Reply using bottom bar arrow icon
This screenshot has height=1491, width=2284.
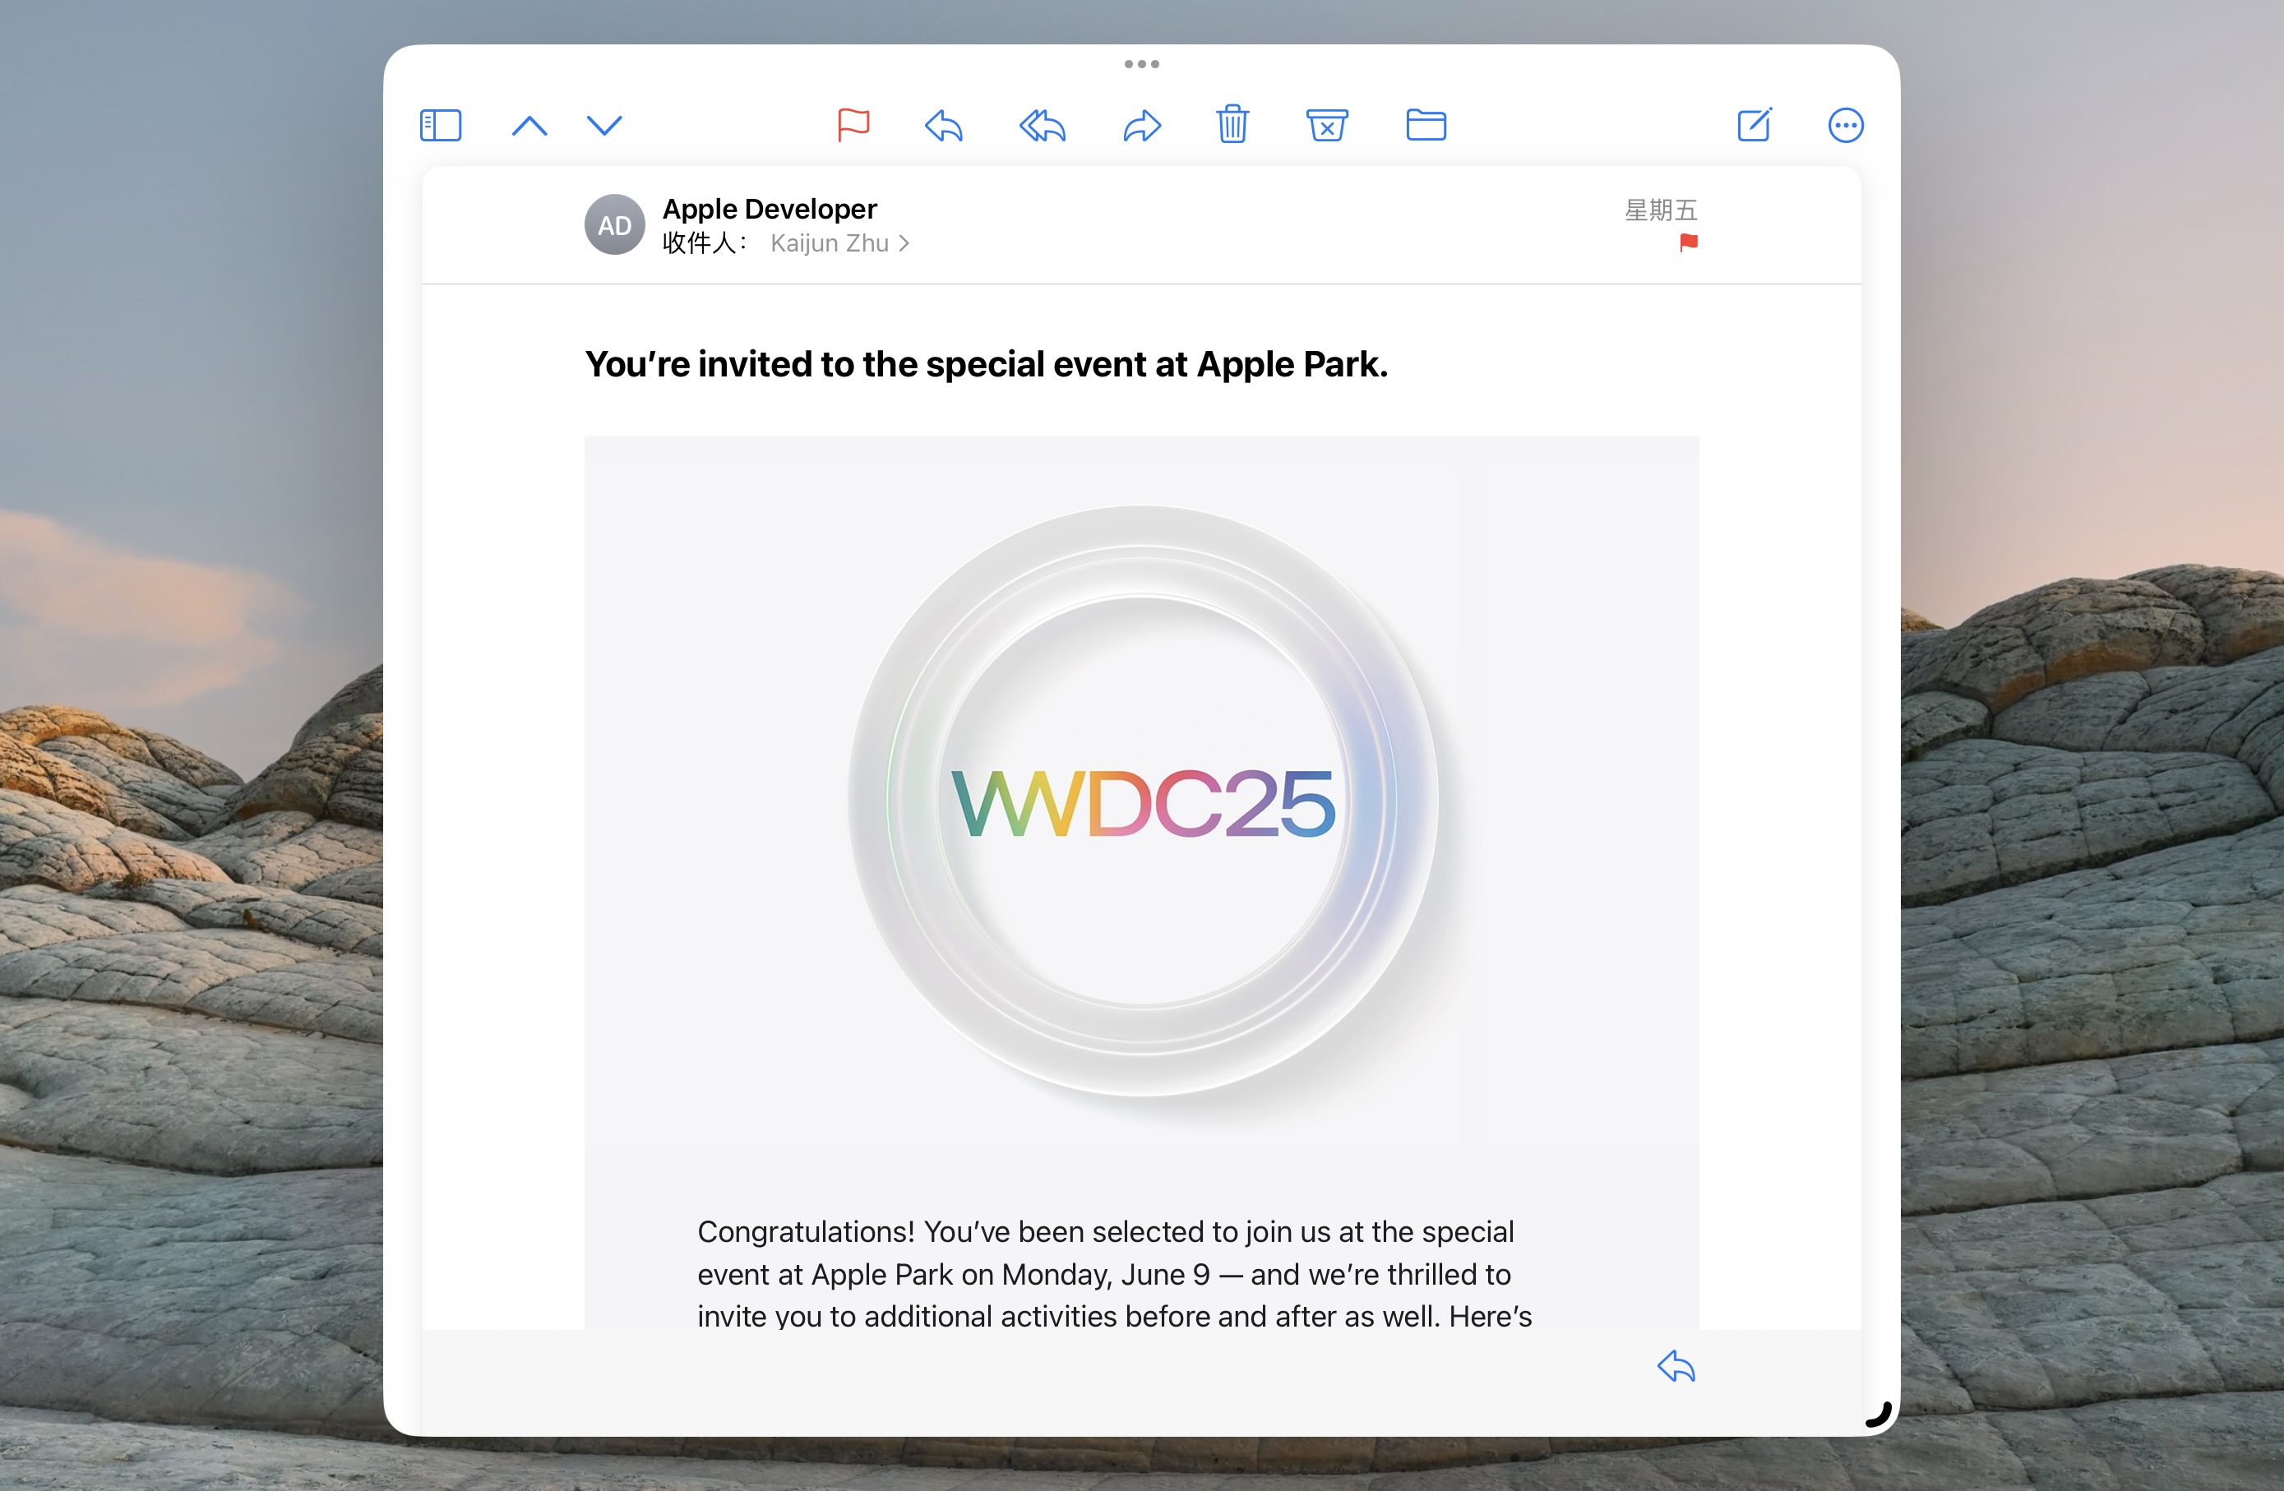tap(1676, 1366)
